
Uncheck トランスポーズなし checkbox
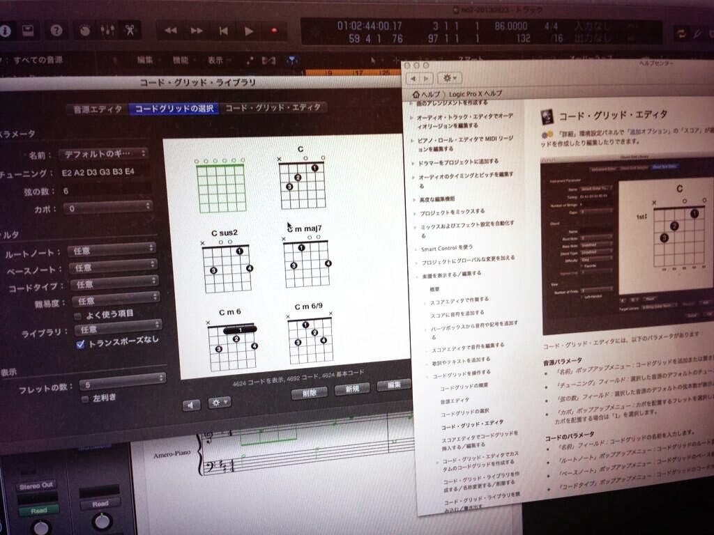coord(81,344)
